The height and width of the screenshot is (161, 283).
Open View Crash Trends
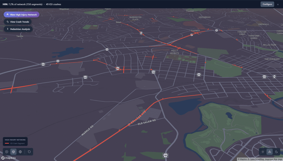[17, 22]
